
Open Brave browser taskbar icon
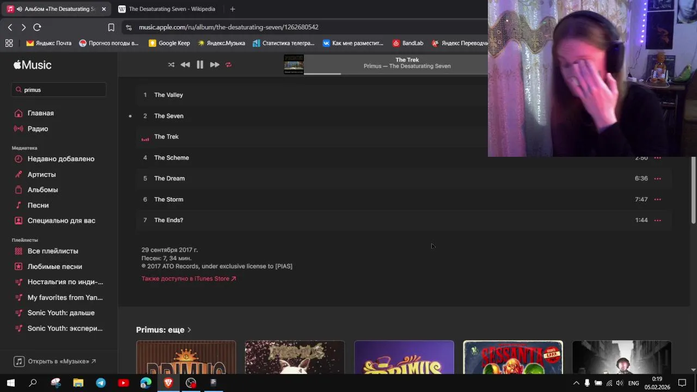tap(168, 383)
